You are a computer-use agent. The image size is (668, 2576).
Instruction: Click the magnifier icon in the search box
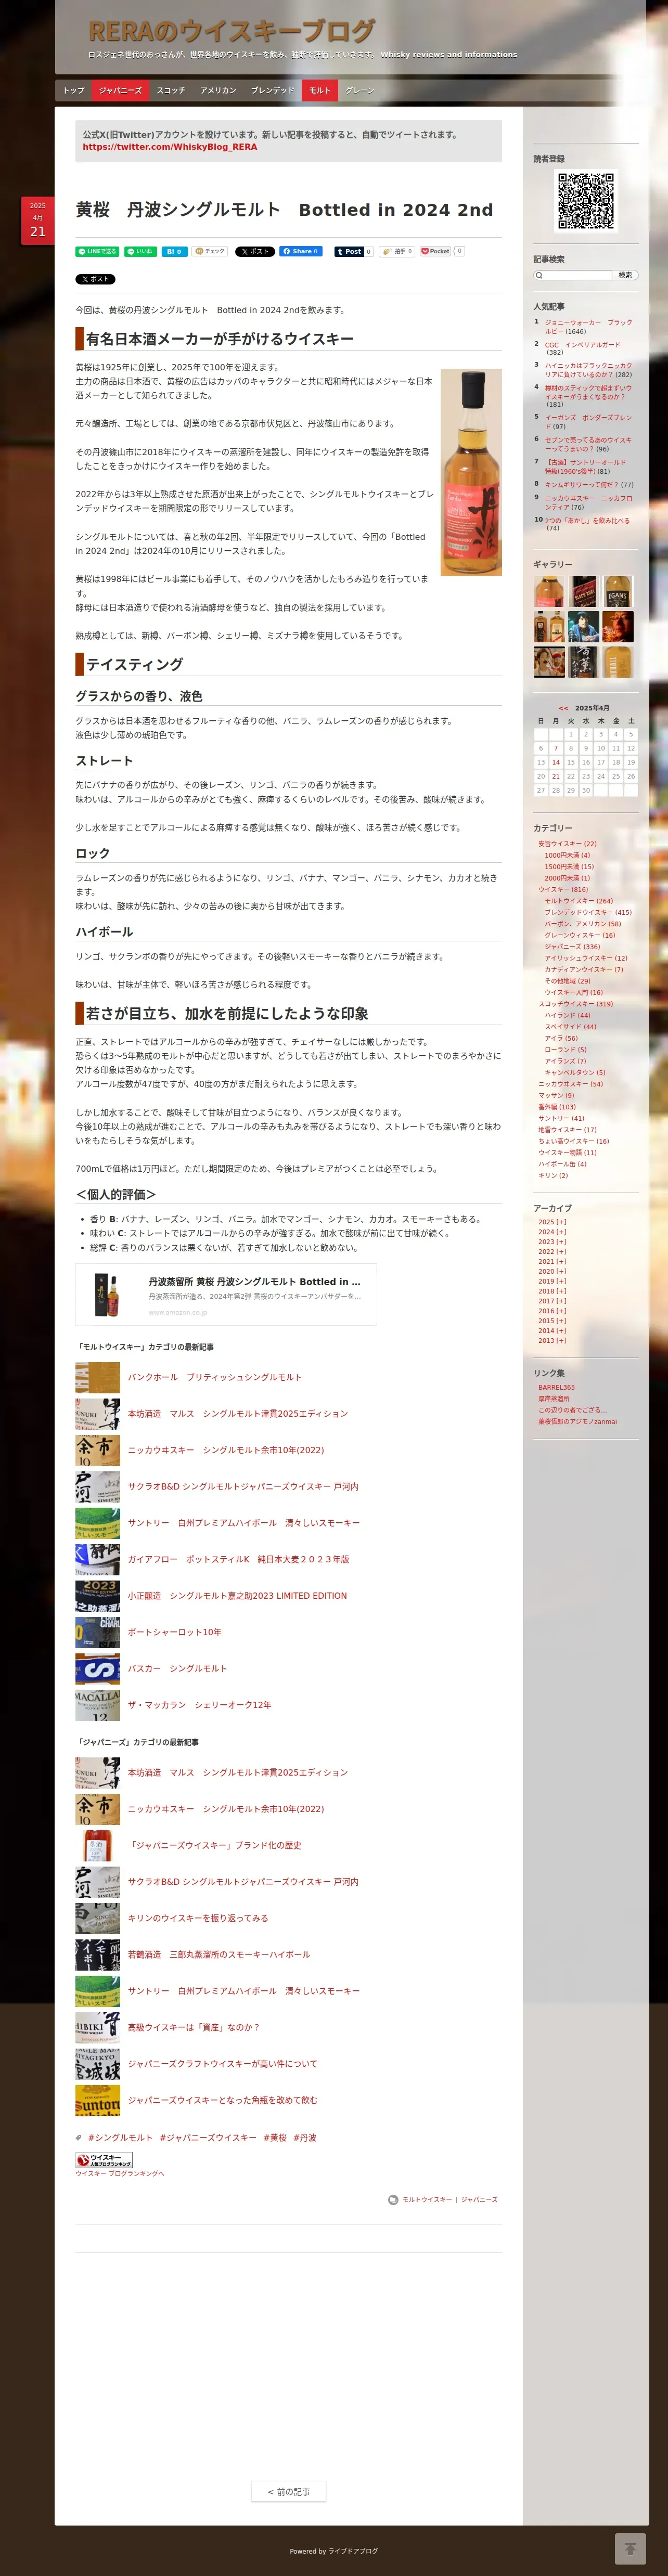[539, 275]
